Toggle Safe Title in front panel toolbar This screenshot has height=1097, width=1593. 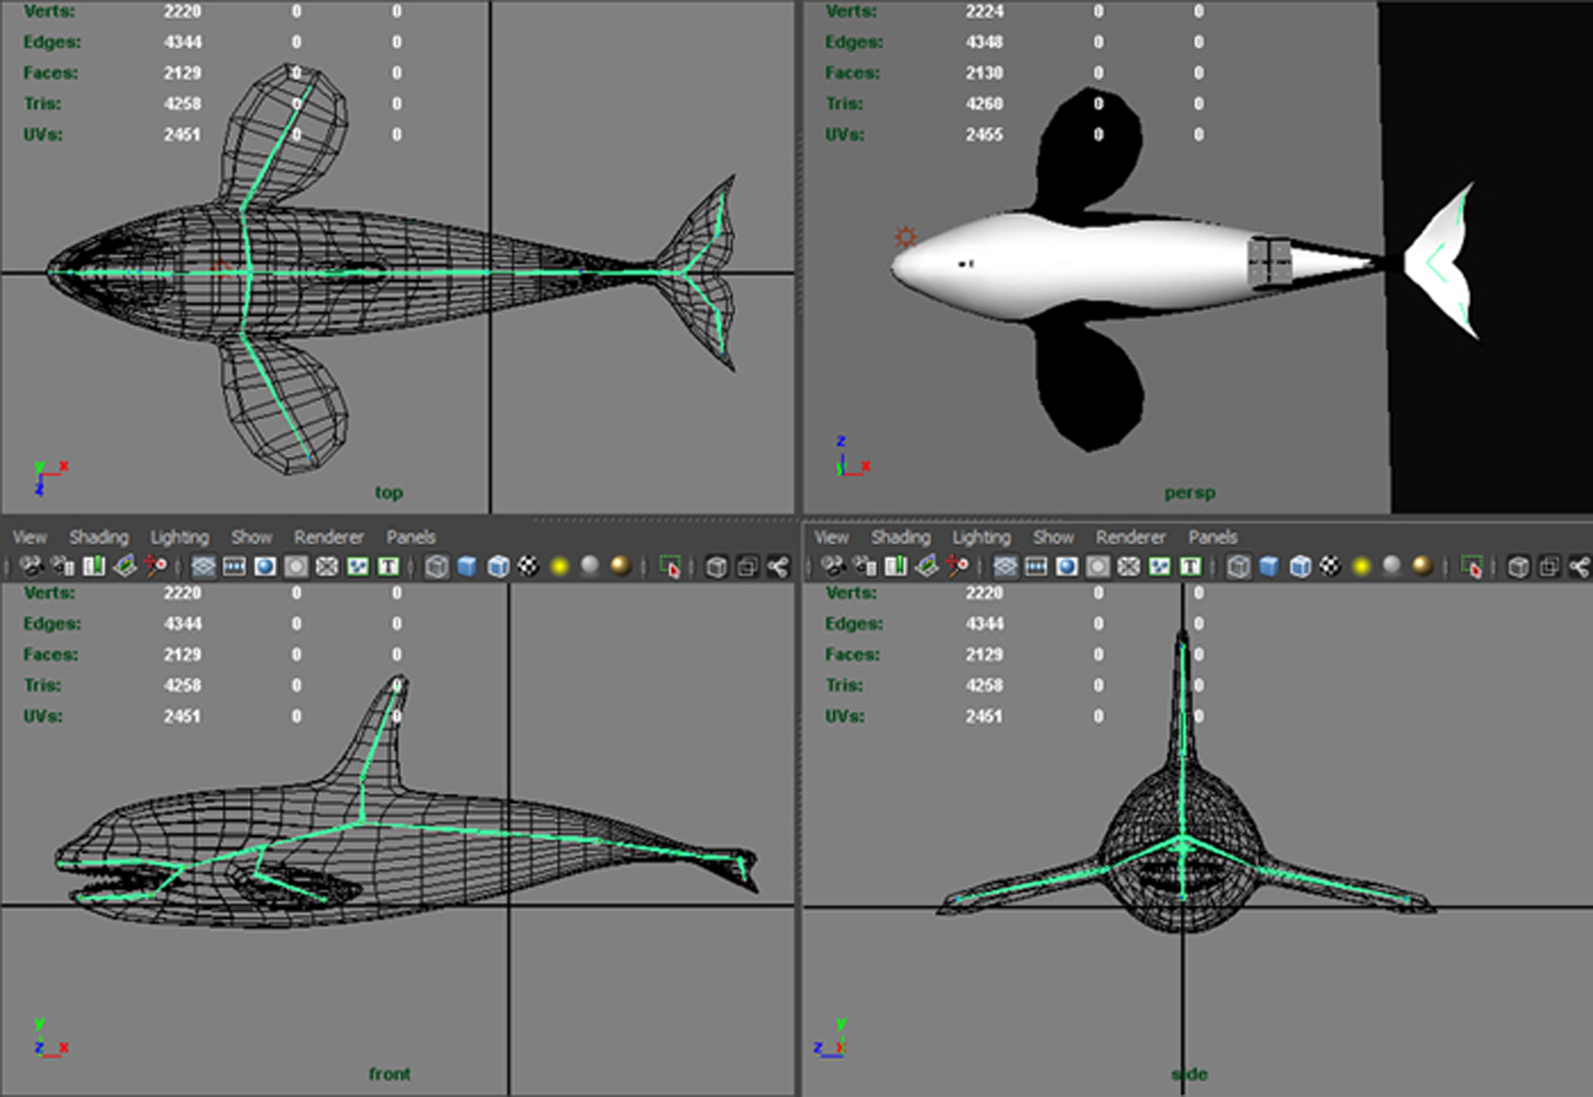(389, 567)
